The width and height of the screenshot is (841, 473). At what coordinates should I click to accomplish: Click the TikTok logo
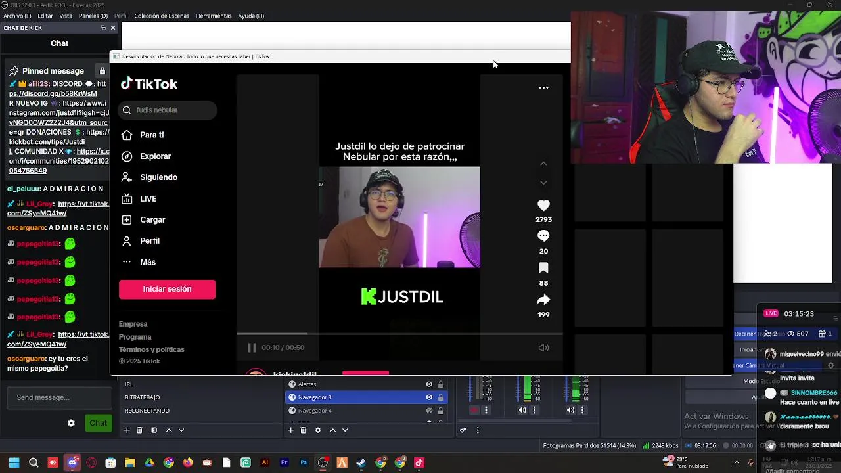149,84
